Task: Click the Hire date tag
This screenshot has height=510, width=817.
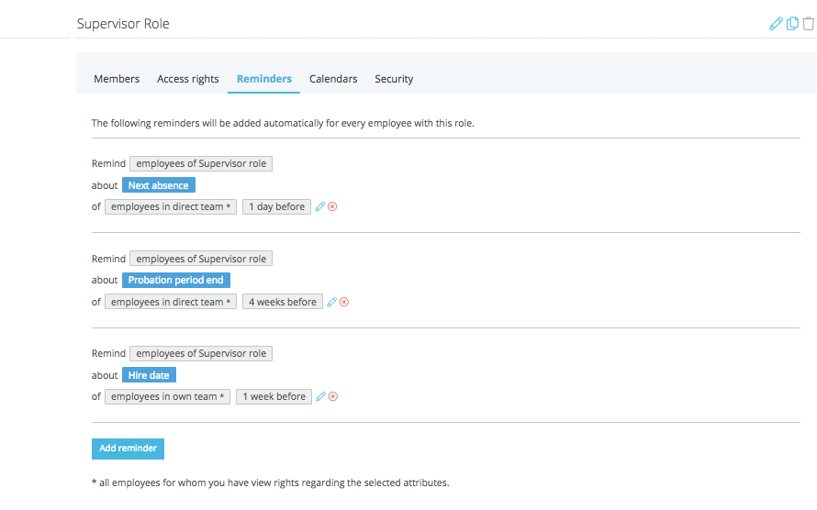Action: coord(149,375)
